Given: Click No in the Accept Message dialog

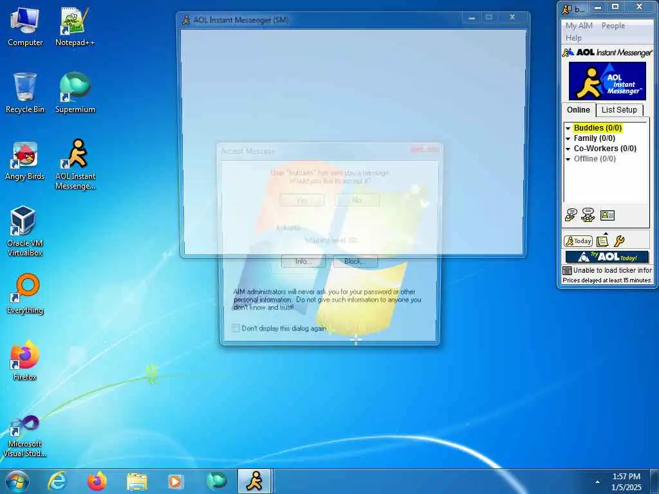Looking at the screenshot, I should point(357,200).
